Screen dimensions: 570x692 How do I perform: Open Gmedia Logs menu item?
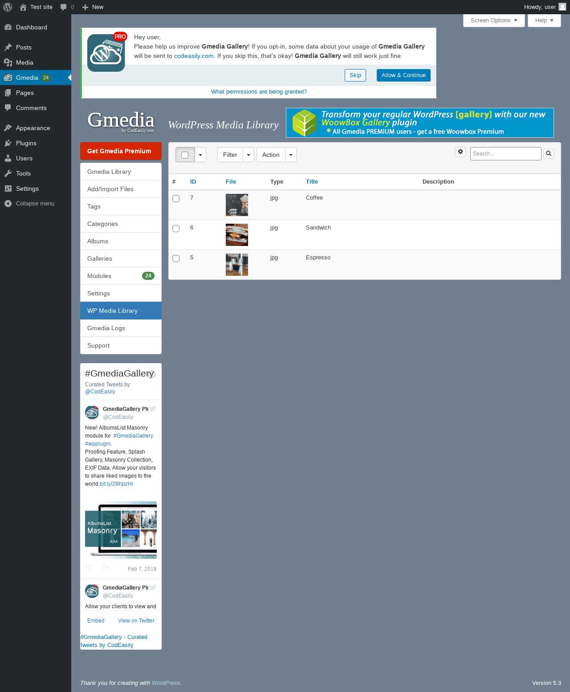coord(121,328)
